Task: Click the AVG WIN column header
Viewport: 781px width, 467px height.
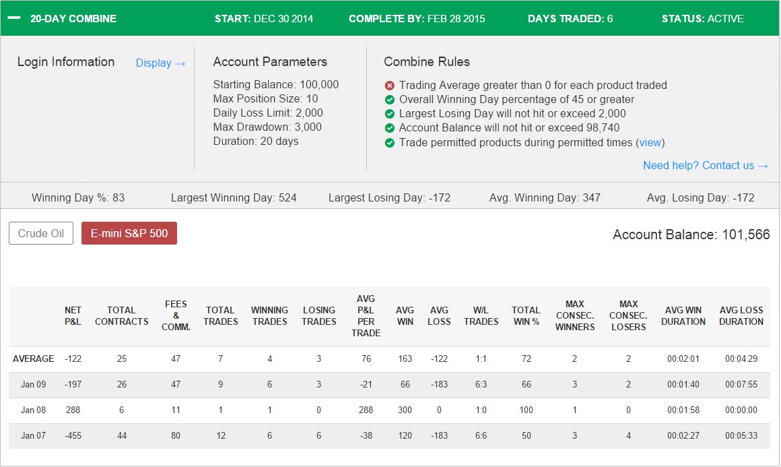Action: (405, 316)
